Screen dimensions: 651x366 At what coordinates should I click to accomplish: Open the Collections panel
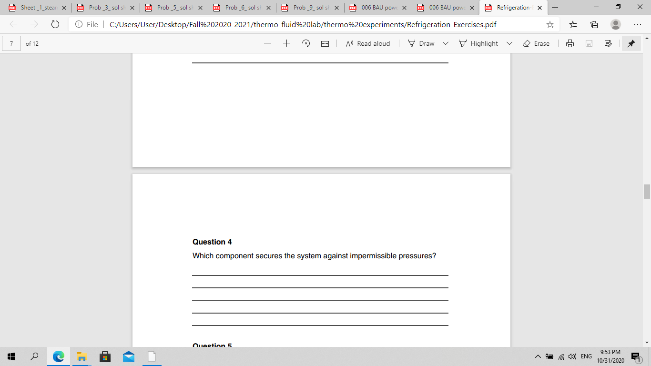coord(593,24)
